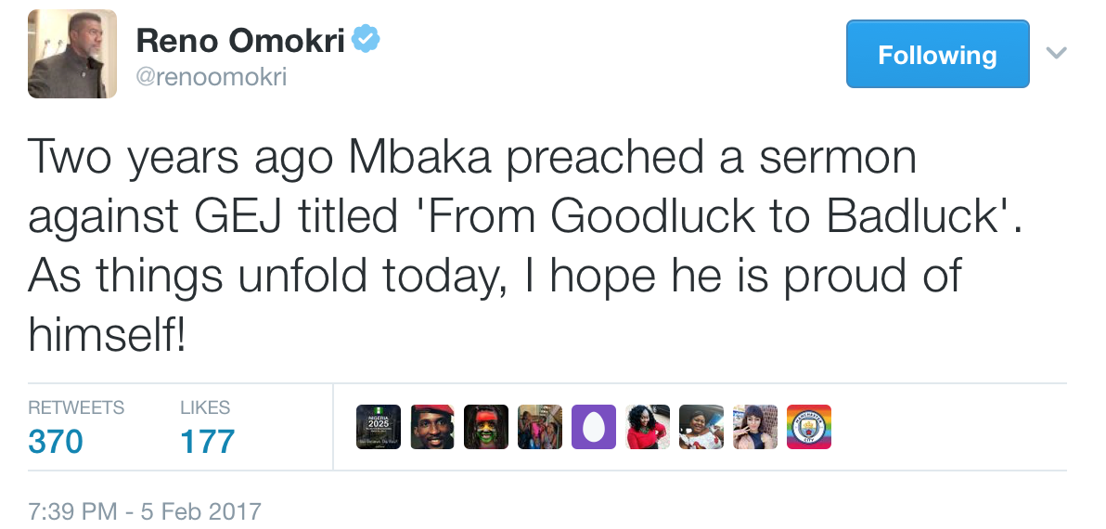Click the @renoomokri handle
Image resolution: width=1106 pixels, height=529 pixels.
pos(212,77)
